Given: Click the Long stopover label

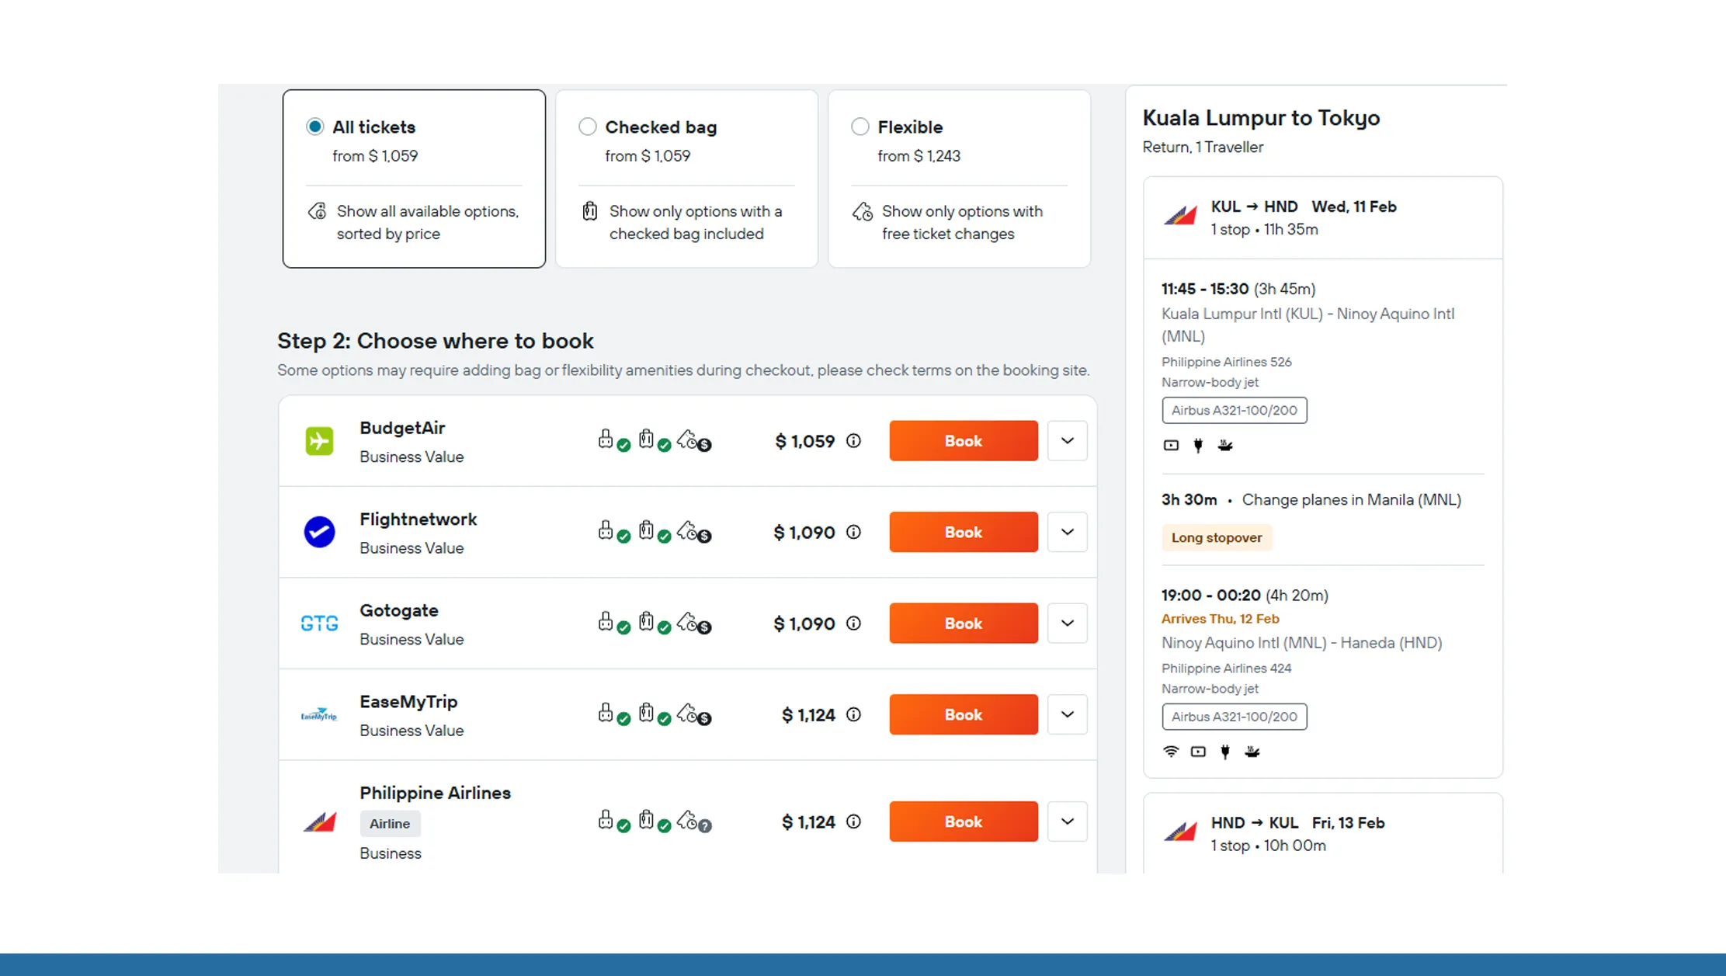Looking at the screenshot, I should pyautogui.click(x=1217, y=537).
